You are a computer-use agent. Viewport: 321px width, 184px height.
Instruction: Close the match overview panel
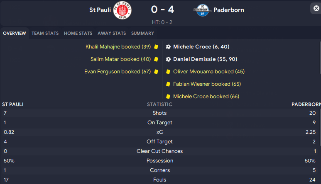(x=316, y=8)
